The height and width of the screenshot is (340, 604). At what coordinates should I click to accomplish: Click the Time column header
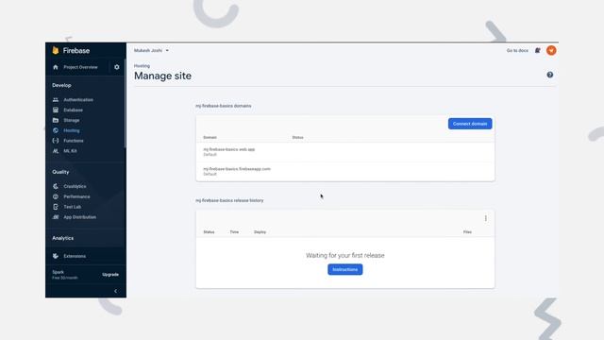tap(234, 232)
